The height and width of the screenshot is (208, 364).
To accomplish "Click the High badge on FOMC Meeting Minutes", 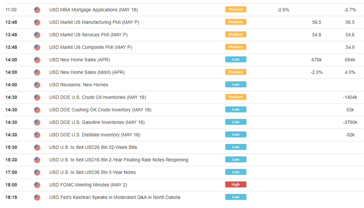I will click(236, 185).
